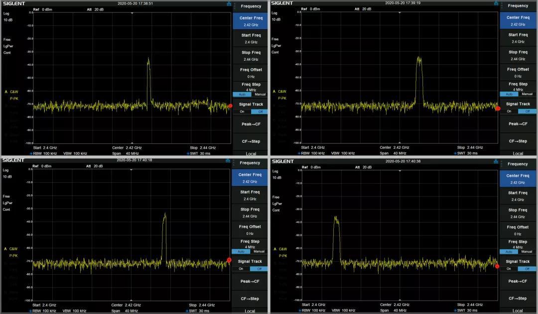
Task: Click the "SWT 30 ms" label in the 17:40:38 capture
Action: 467,311
